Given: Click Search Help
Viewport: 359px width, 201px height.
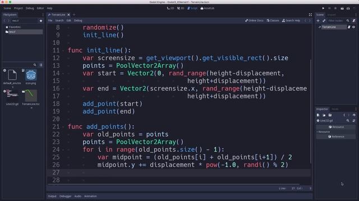Looking at the screenshot, I should coord(291,21).
